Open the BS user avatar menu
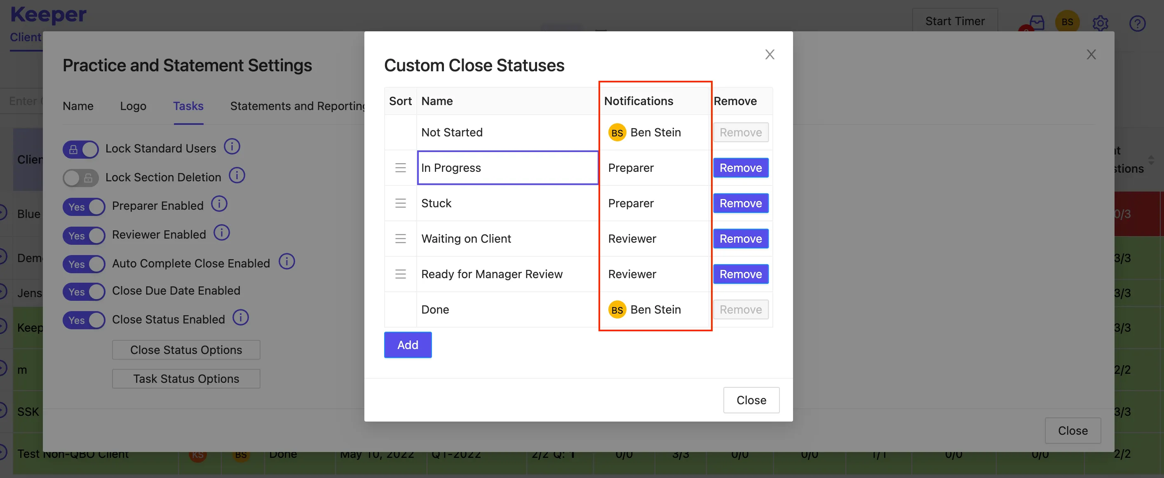 point(1067,22)
